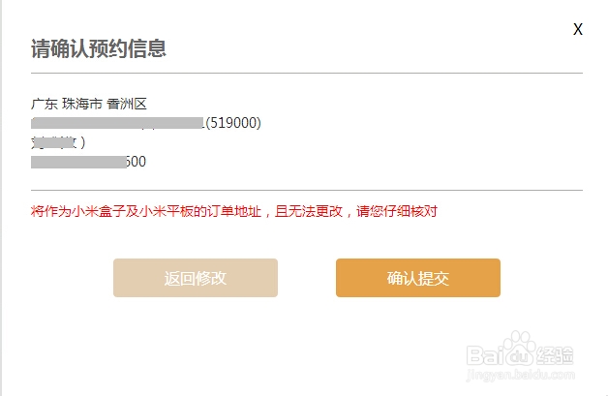Click the 确认提交 button
This screenshot has width=608, height=396.
pos(418,278)
